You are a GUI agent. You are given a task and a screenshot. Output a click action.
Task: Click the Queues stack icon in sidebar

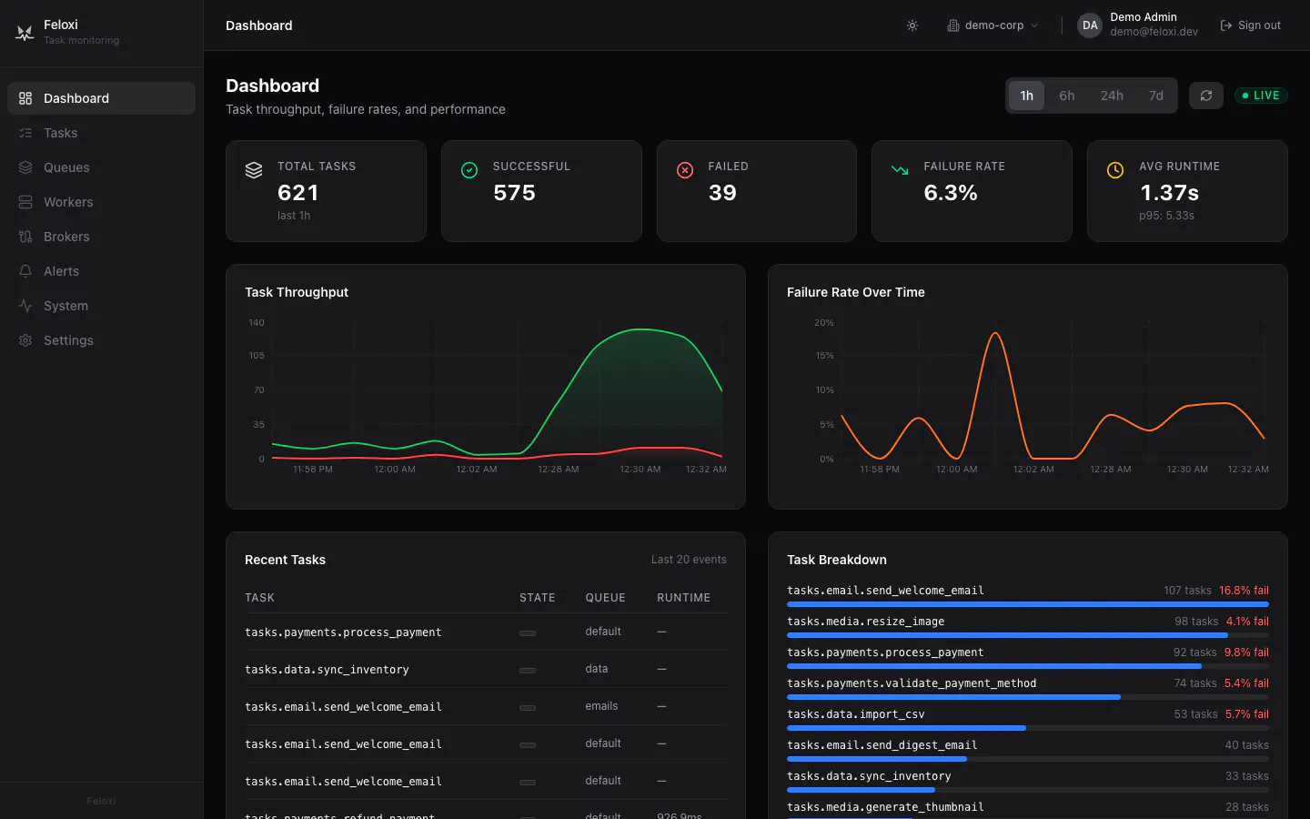click(x=25, y=167)
